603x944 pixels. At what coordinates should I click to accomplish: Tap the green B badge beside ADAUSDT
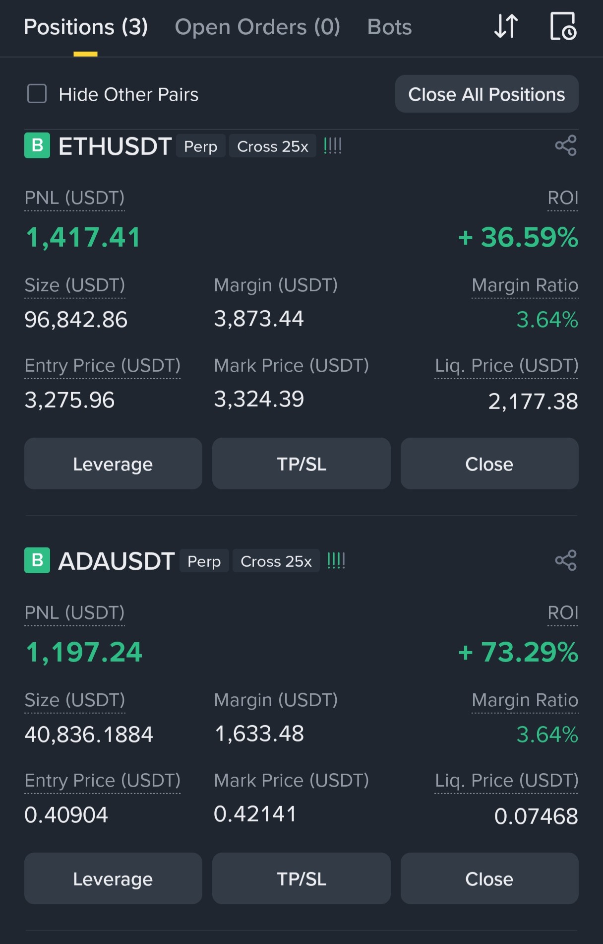(37, 560)
